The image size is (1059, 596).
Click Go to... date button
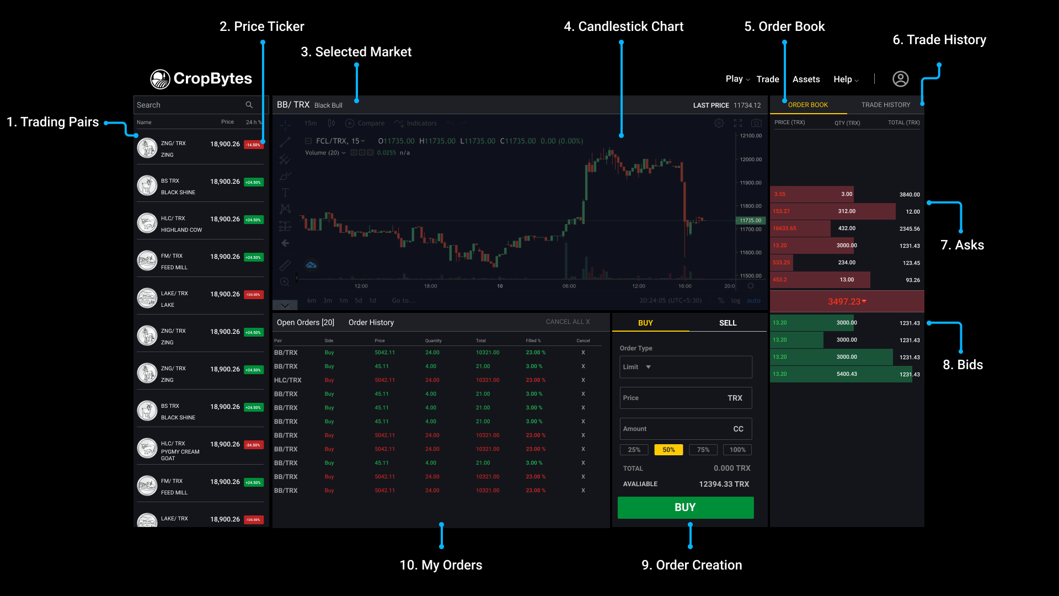point(404,301)
